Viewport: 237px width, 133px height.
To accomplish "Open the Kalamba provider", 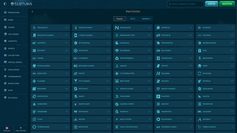I will pyautogui.click(x=174, y=73).
